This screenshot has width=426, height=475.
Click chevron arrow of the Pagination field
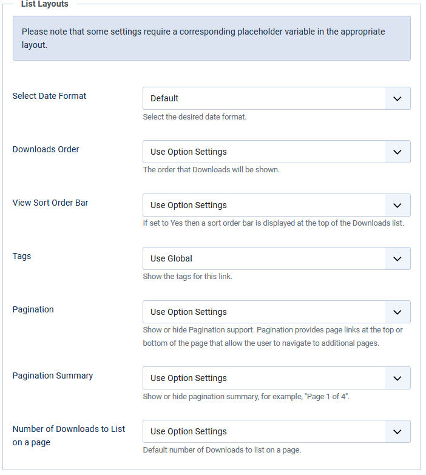click(397, 312)
